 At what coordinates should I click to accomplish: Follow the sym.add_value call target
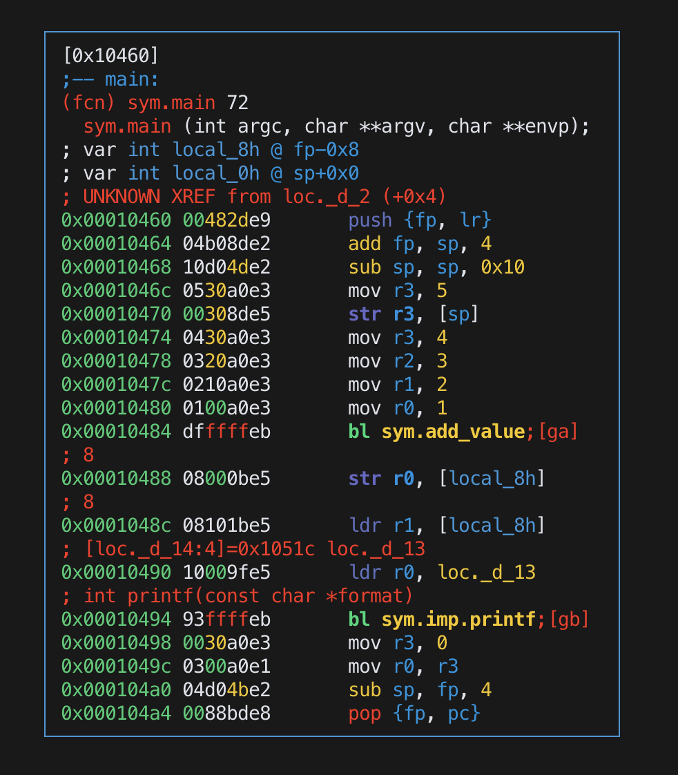(x=453, y=432)
